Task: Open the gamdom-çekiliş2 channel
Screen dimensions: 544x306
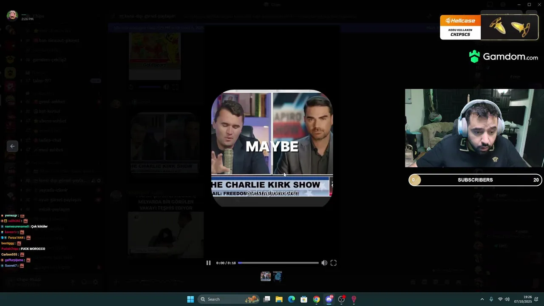Action: [50, 60]
